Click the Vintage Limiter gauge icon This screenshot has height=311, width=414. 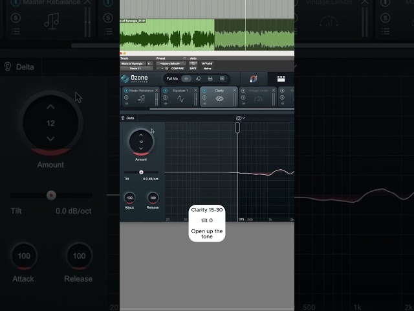258,99
